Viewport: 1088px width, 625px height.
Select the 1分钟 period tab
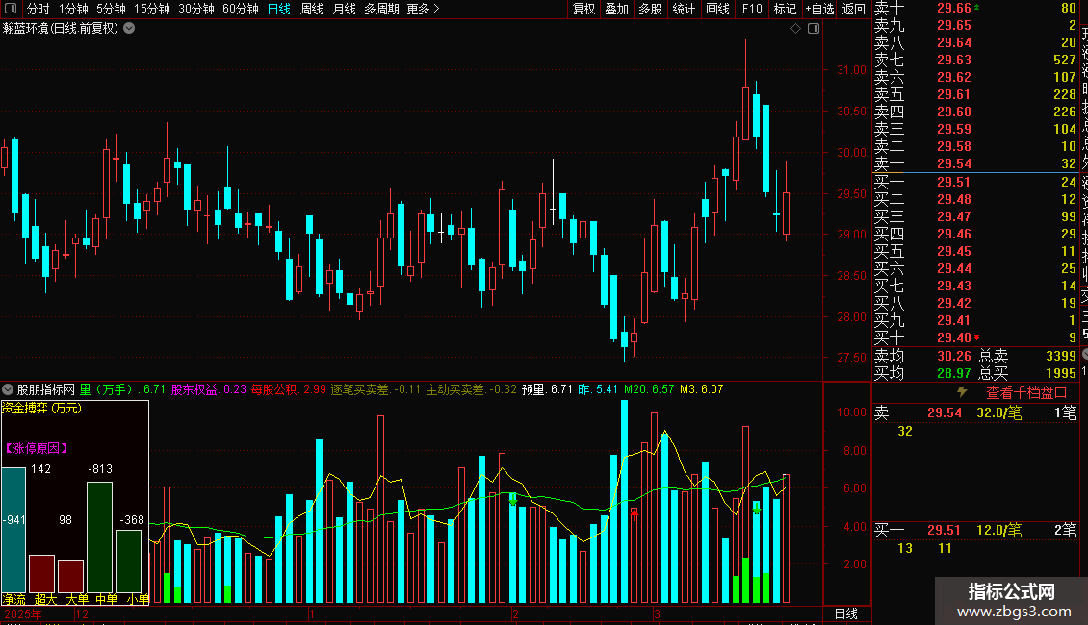point(73,9)
